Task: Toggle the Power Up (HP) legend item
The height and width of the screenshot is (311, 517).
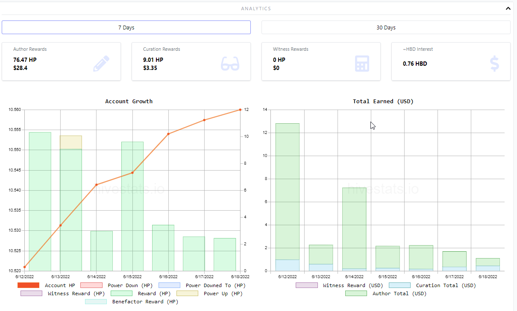Action: point(206,294)
